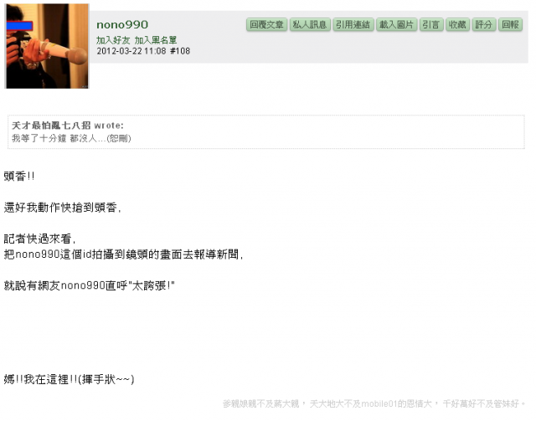Click the gray signature line at bottom

(374, 404)
